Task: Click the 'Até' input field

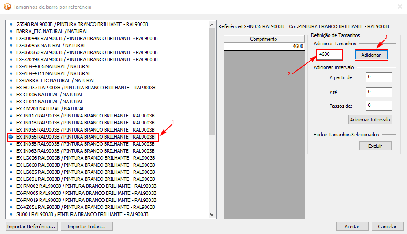Action: pyautogui.click(x=378, y=91)
